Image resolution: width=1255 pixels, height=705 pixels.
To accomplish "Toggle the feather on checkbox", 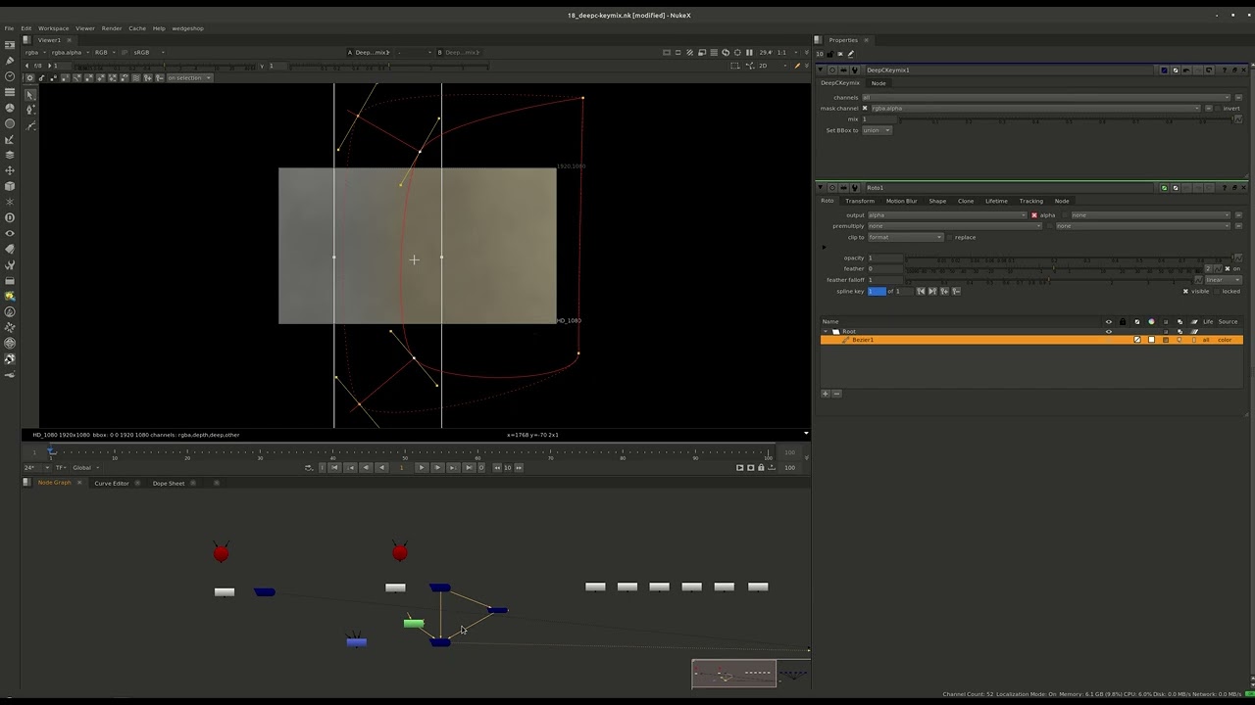I will coord(1228,268).
